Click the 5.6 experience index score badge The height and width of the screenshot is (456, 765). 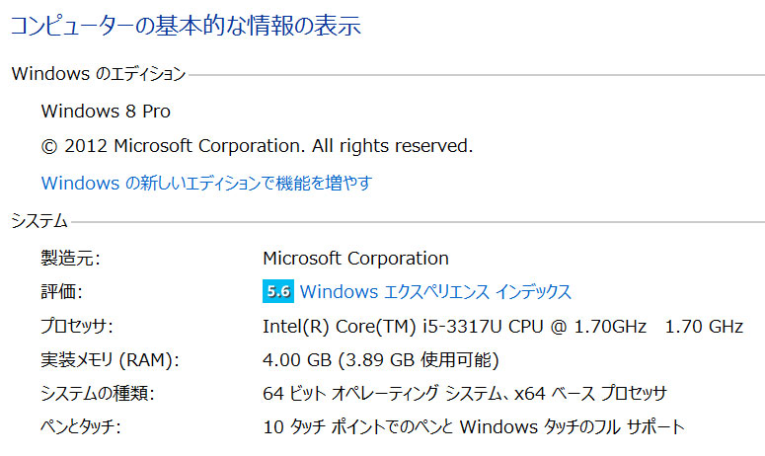pos(278,291)
